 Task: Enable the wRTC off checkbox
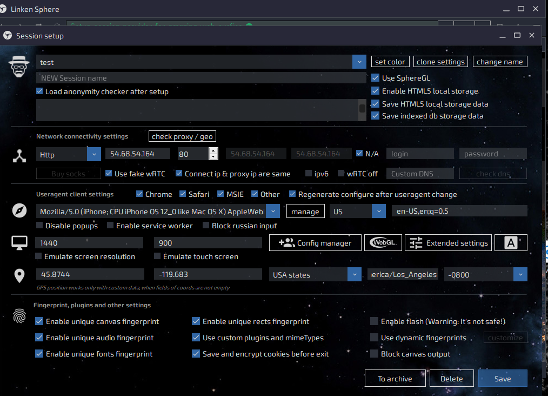coord(341,173)
